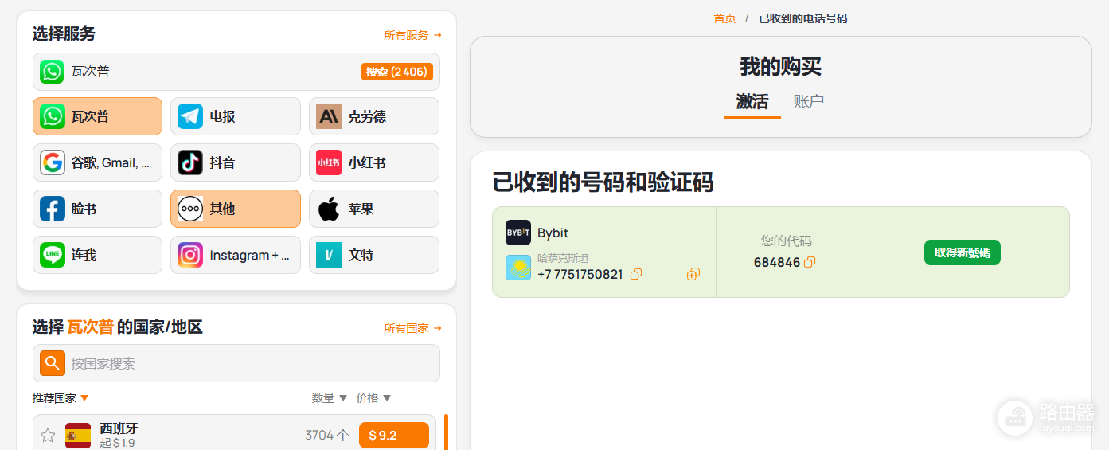Screen dimensions: 1109x450
Task: Go to the 首页 breadcrumb link
Action: click(725, 18)
